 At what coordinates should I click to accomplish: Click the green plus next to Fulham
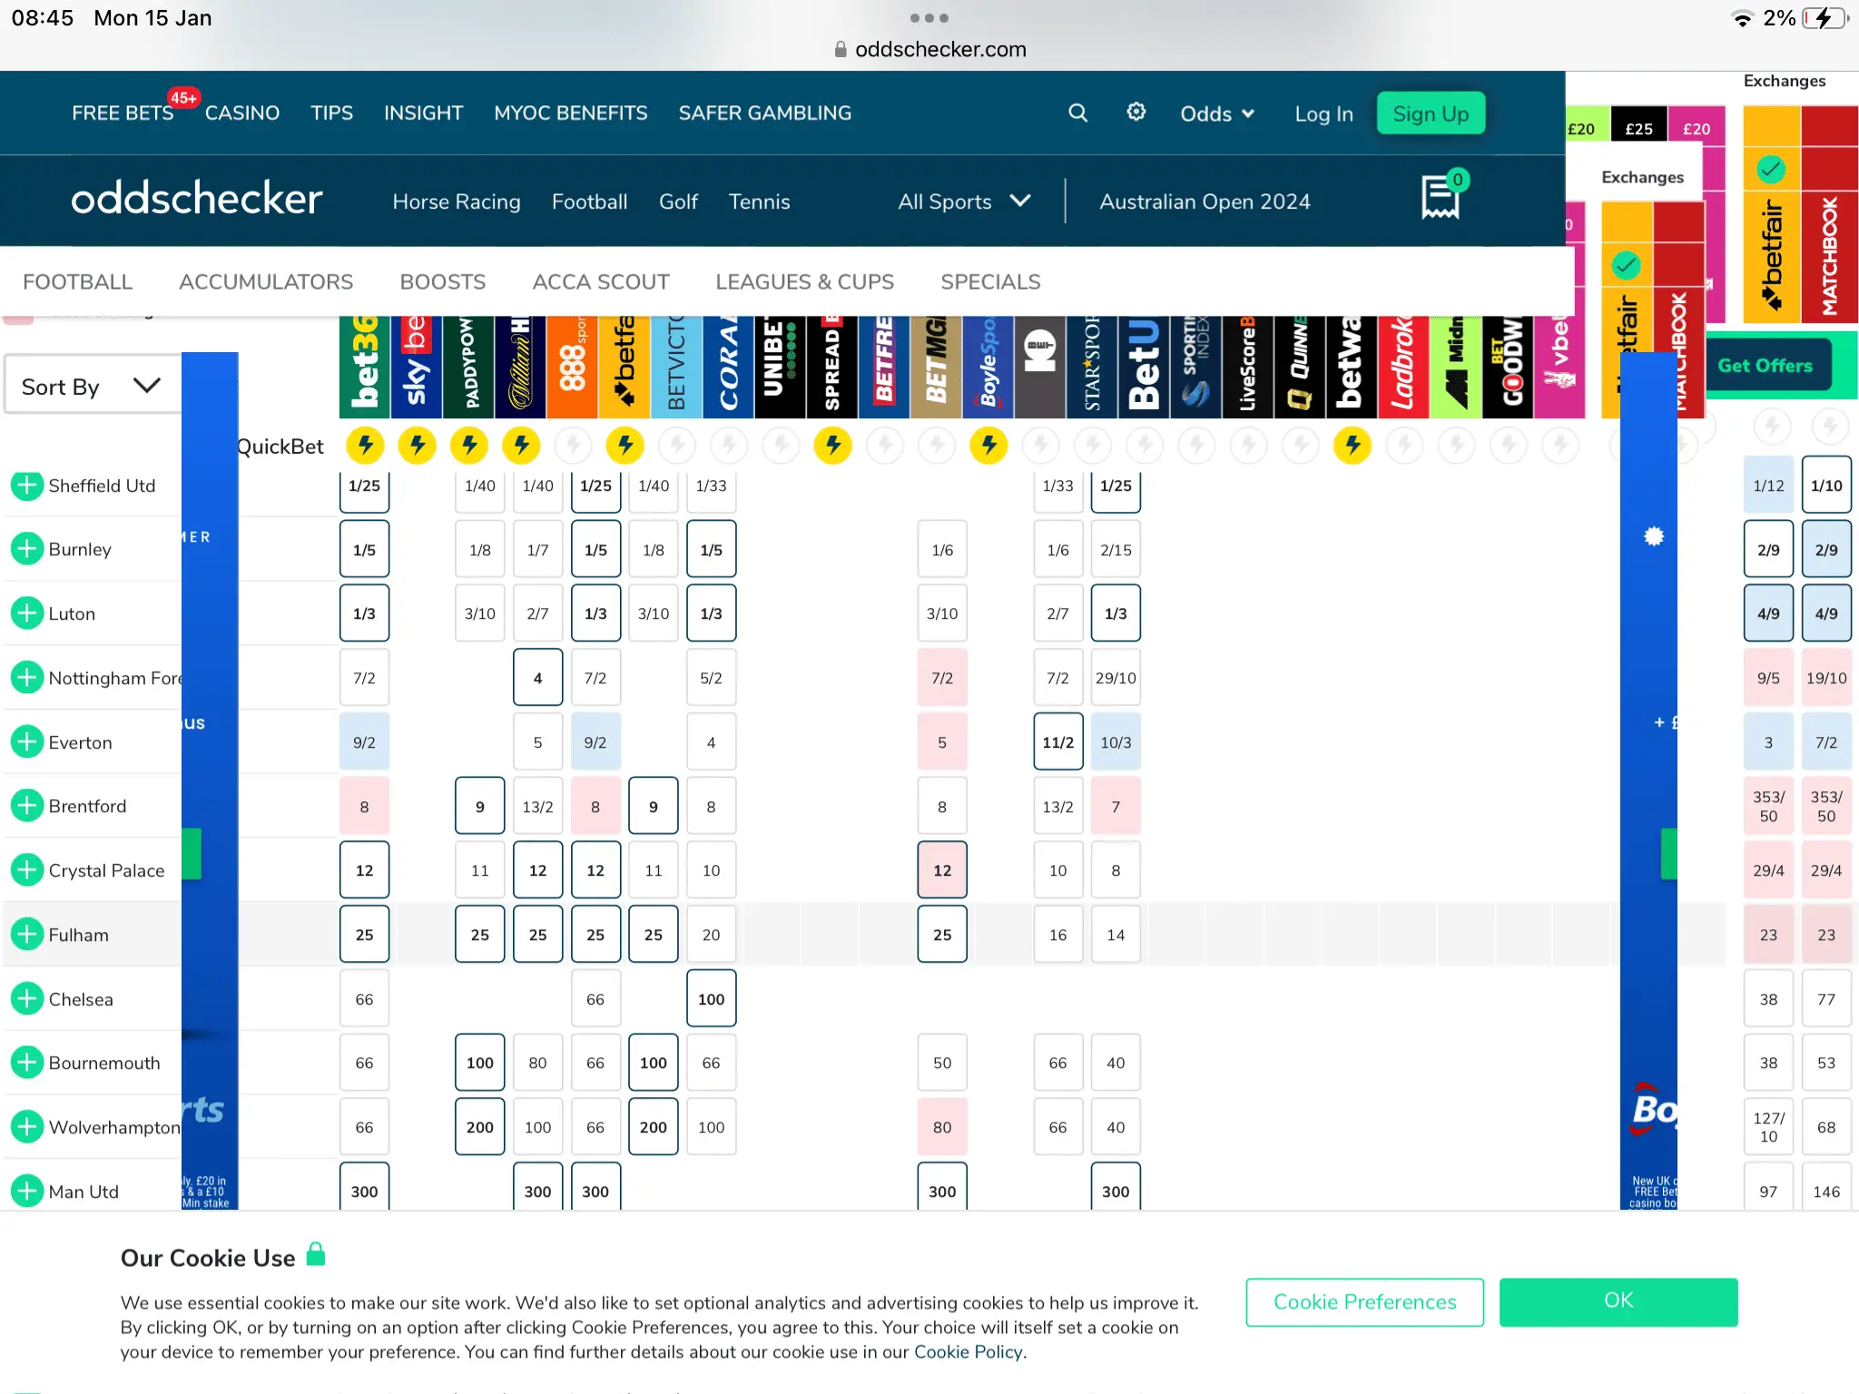27,934
